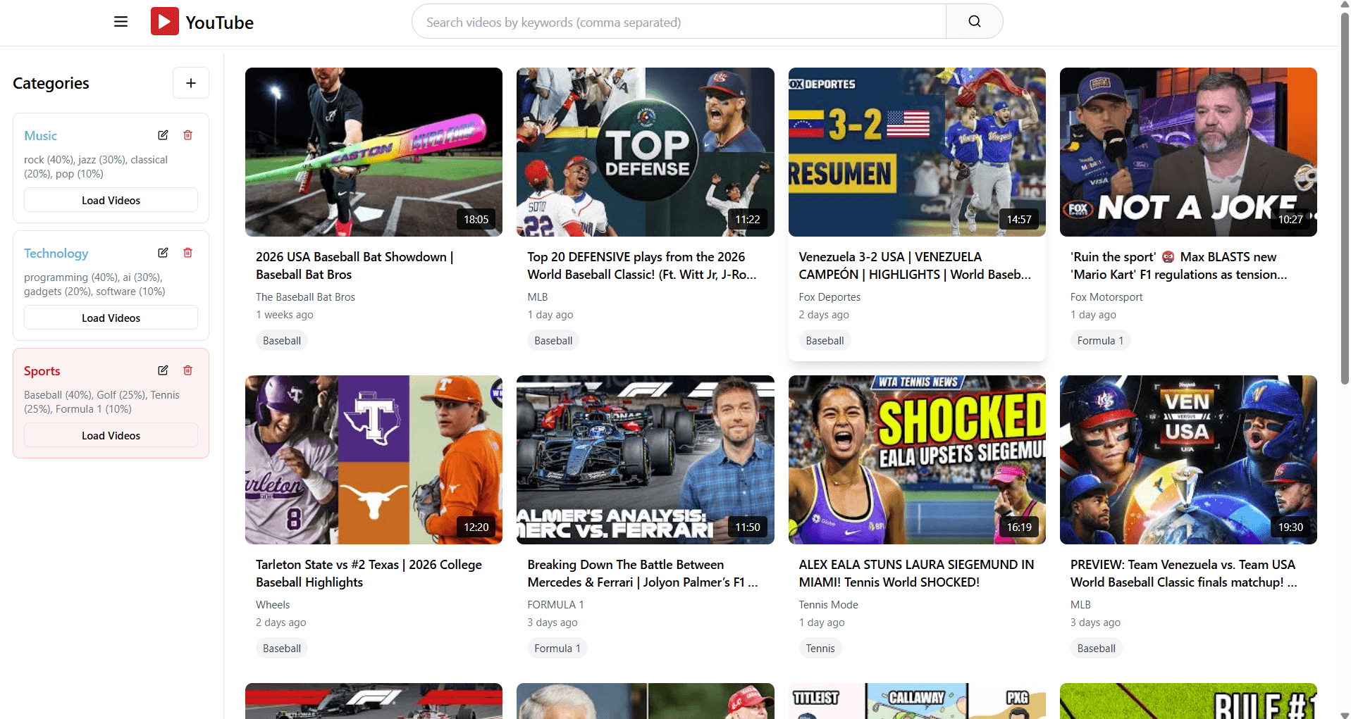Delete the Sports category
The width and height of the screenshot is (1351, 719).
tap(187, 370)
